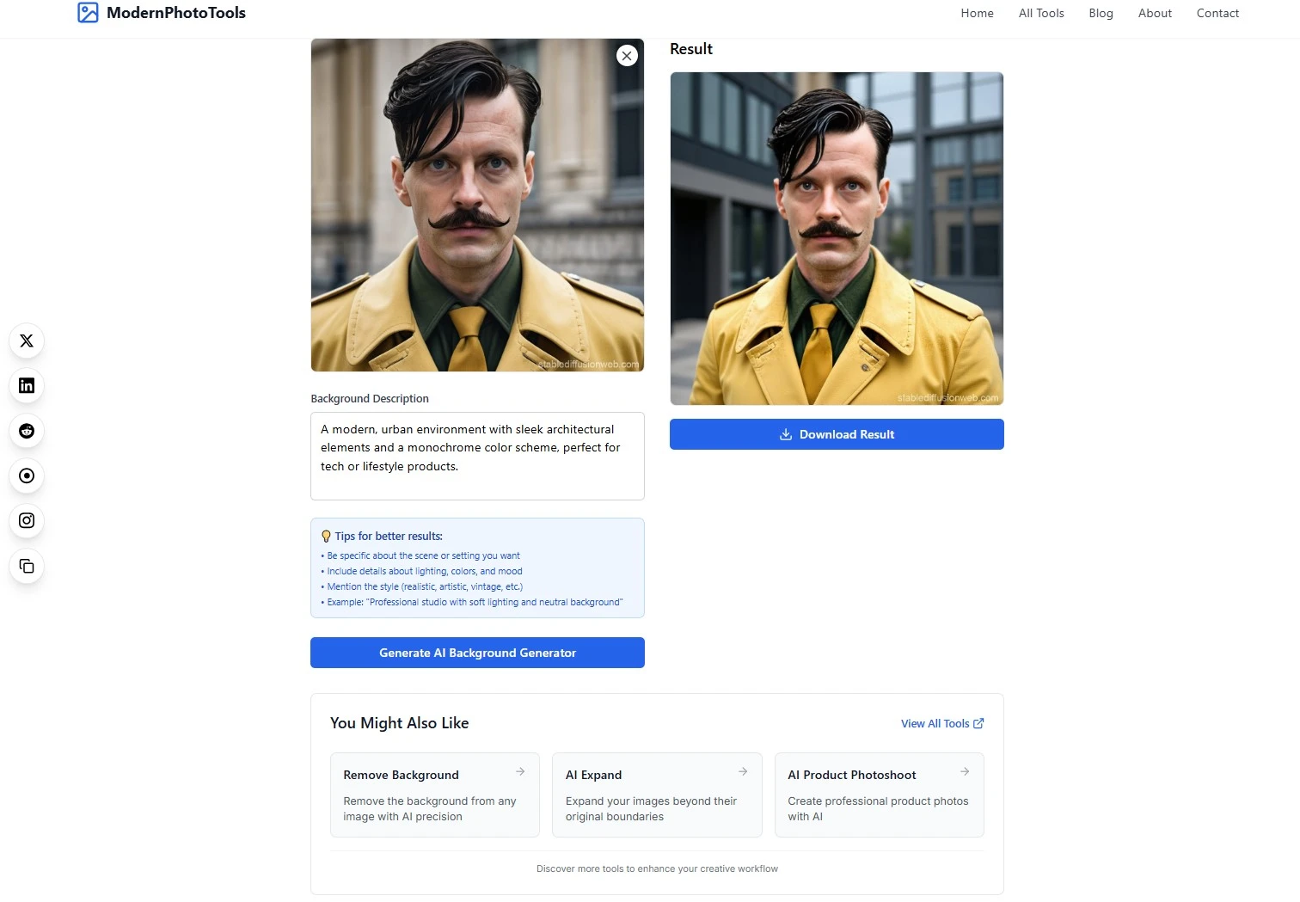The width and height of the screenshot is (1300, 902).
Task: Open the Contact page
Action: point(1217,13)
